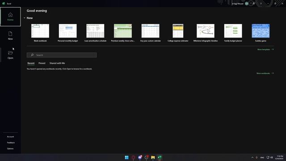Follow the More templates link
The height and width of the screenshot is (161, 286).
click(265, 50)
